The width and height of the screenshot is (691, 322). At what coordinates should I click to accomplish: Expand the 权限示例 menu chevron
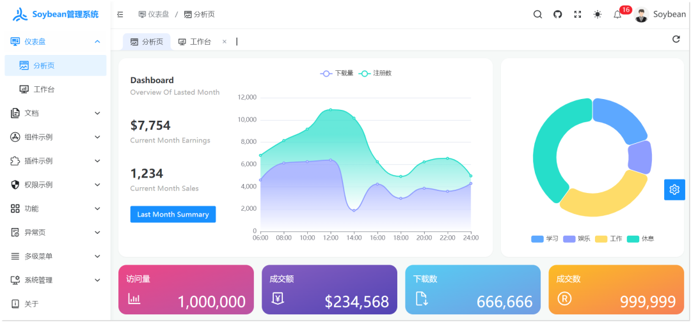point(98,184)
